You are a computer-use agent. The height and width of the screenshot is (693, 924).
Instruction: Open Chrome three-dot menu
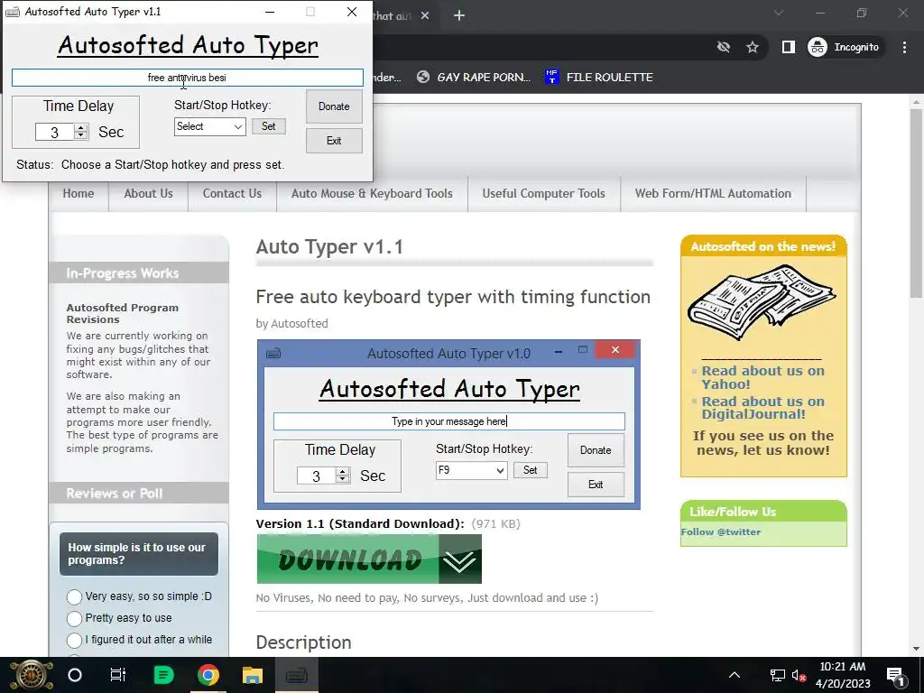pos(904,47)
